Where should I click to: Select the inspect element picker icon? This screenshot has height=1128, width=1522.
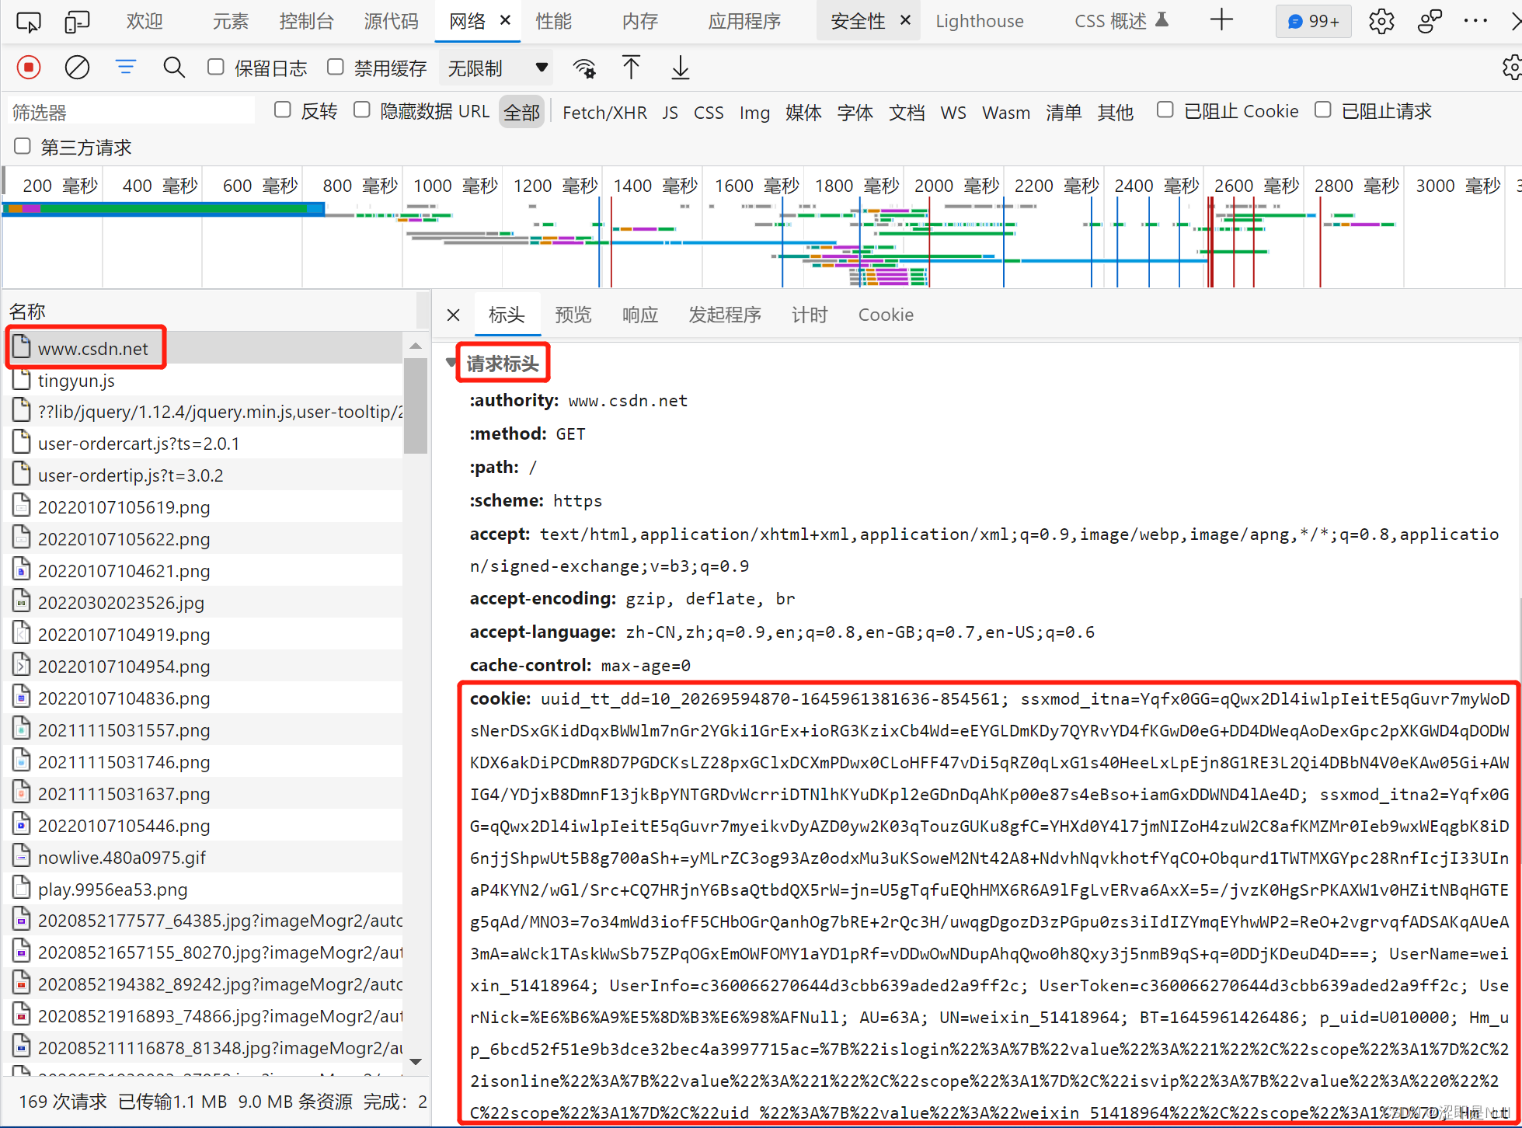(x=29, y=21)
